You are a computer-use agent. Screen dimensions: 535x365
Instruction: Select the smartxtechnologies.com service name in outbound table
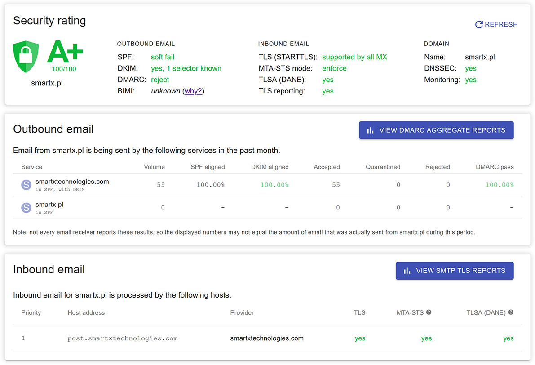pyautogui.click(x=72, y=182)
